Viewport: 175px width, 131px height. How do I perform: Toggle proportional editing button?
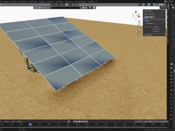click(x=74, y=5)
